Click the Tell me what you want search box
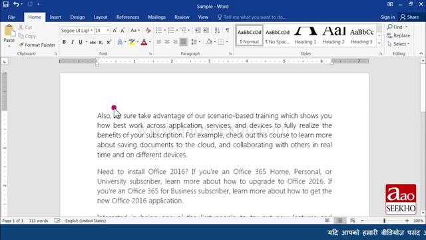Viewport: 426px width, 240px height. coord(252,17)
